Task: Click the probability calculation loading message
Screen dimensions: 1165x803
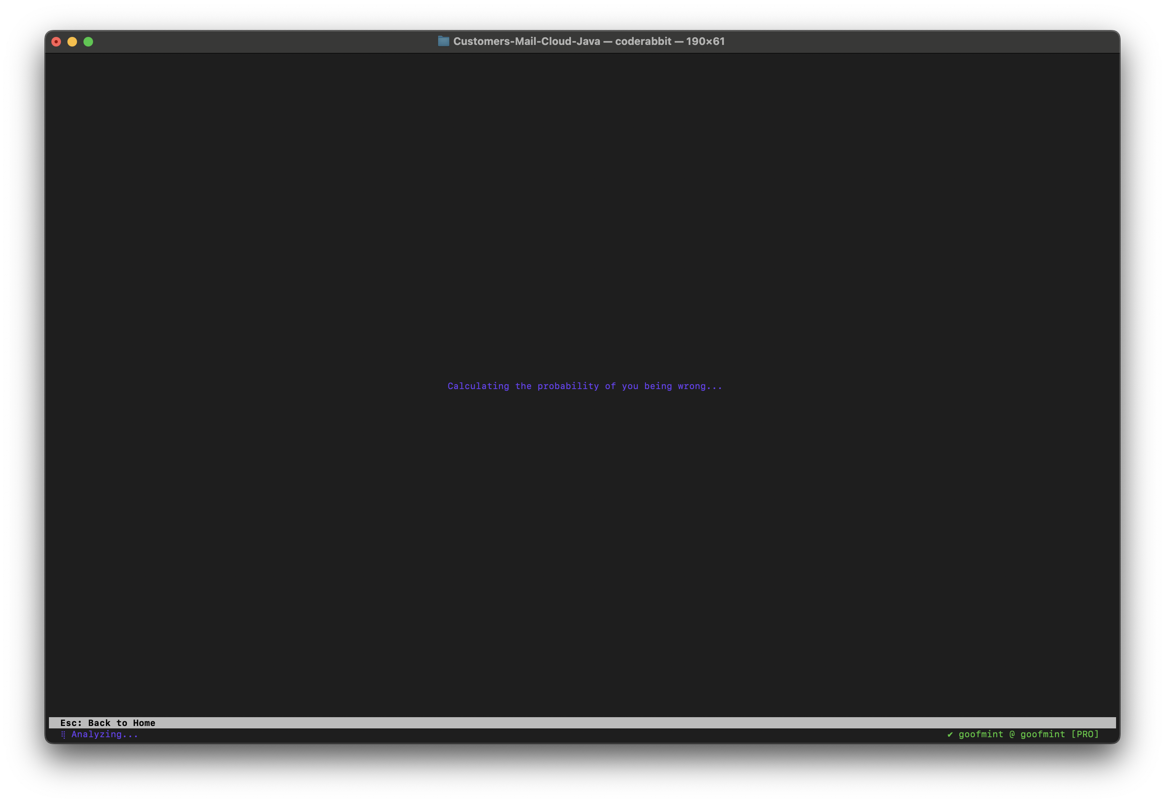Action: coord(585,386)
